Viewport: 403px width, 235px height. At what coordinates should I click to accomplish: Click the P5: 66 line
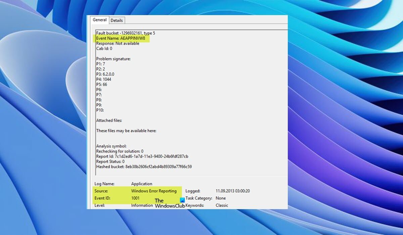click(x=102, y=84)
